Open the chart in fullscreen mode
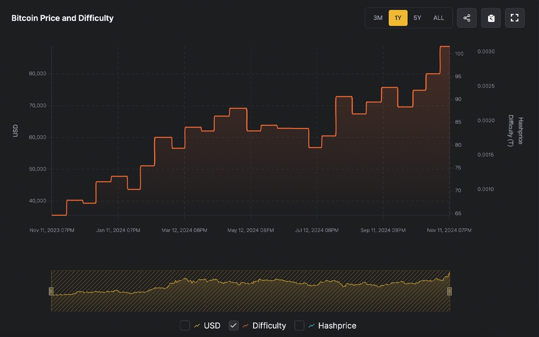Image resolution: width=539 pixels, height=337 pixels. [515, 18]
